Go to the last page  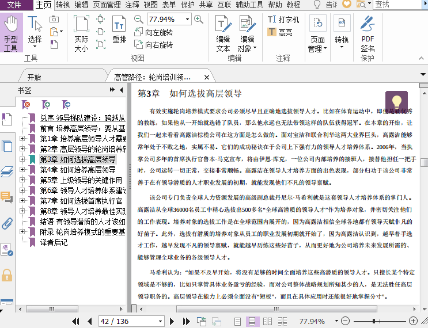186,322
